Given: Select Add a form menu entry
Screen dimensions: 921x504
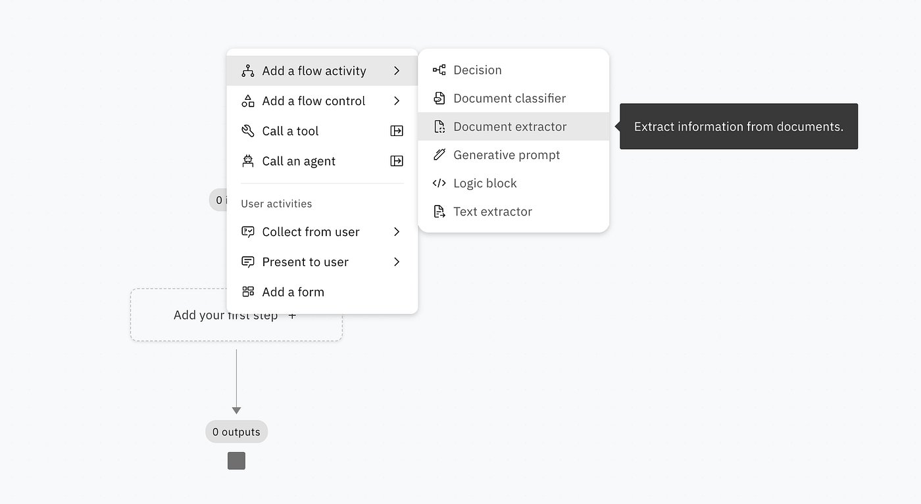Looking at the screenshot, I should click(x=322, y=292).
